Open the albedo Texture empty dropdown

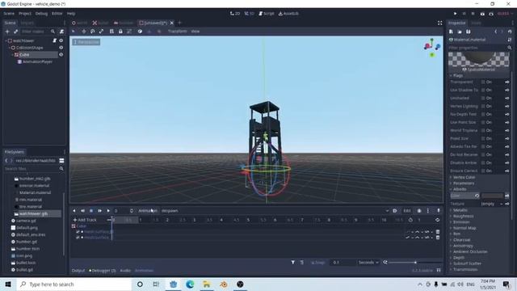click(x=492, y=204)
